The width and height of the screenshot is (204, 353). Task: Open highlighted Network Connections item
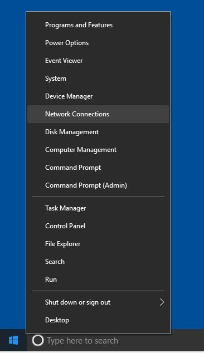coord(98,114)
